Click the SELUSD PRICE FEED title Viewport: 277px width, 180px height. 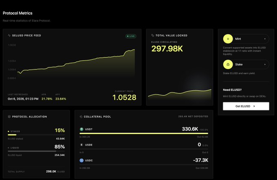[x=26, y=35]
